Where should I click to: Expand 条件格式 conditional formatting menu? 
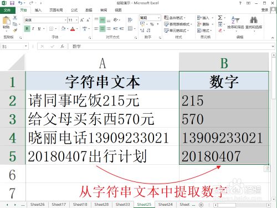click(175, 18)
